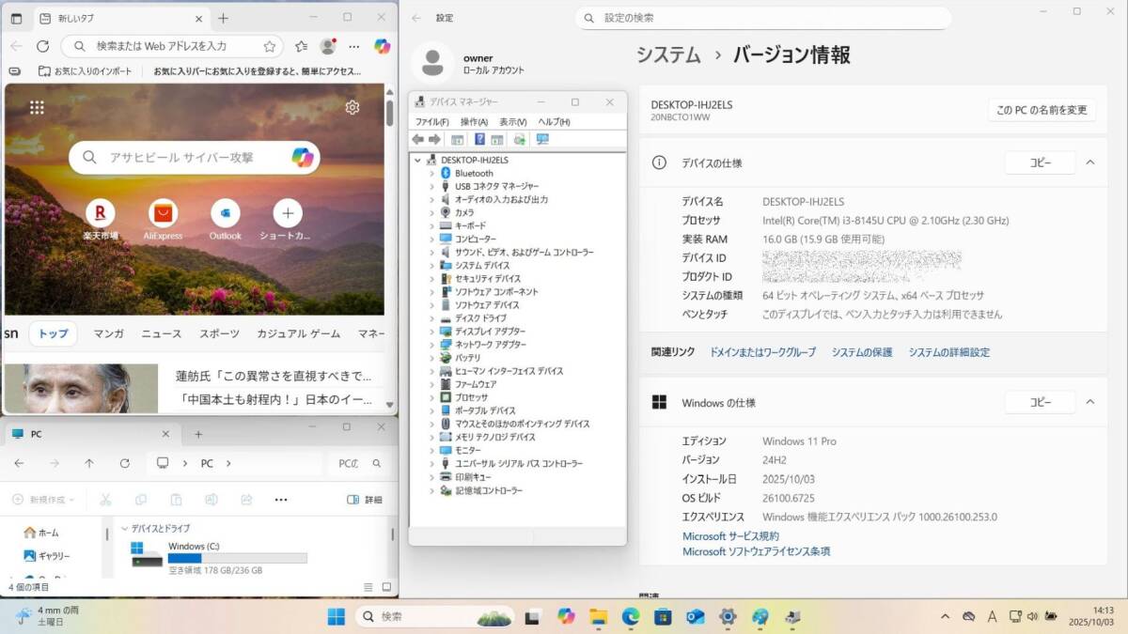The image size is (1128, 634).
Task: Open the 操作(A) menu in Device Manager
Action: (474, 122)
